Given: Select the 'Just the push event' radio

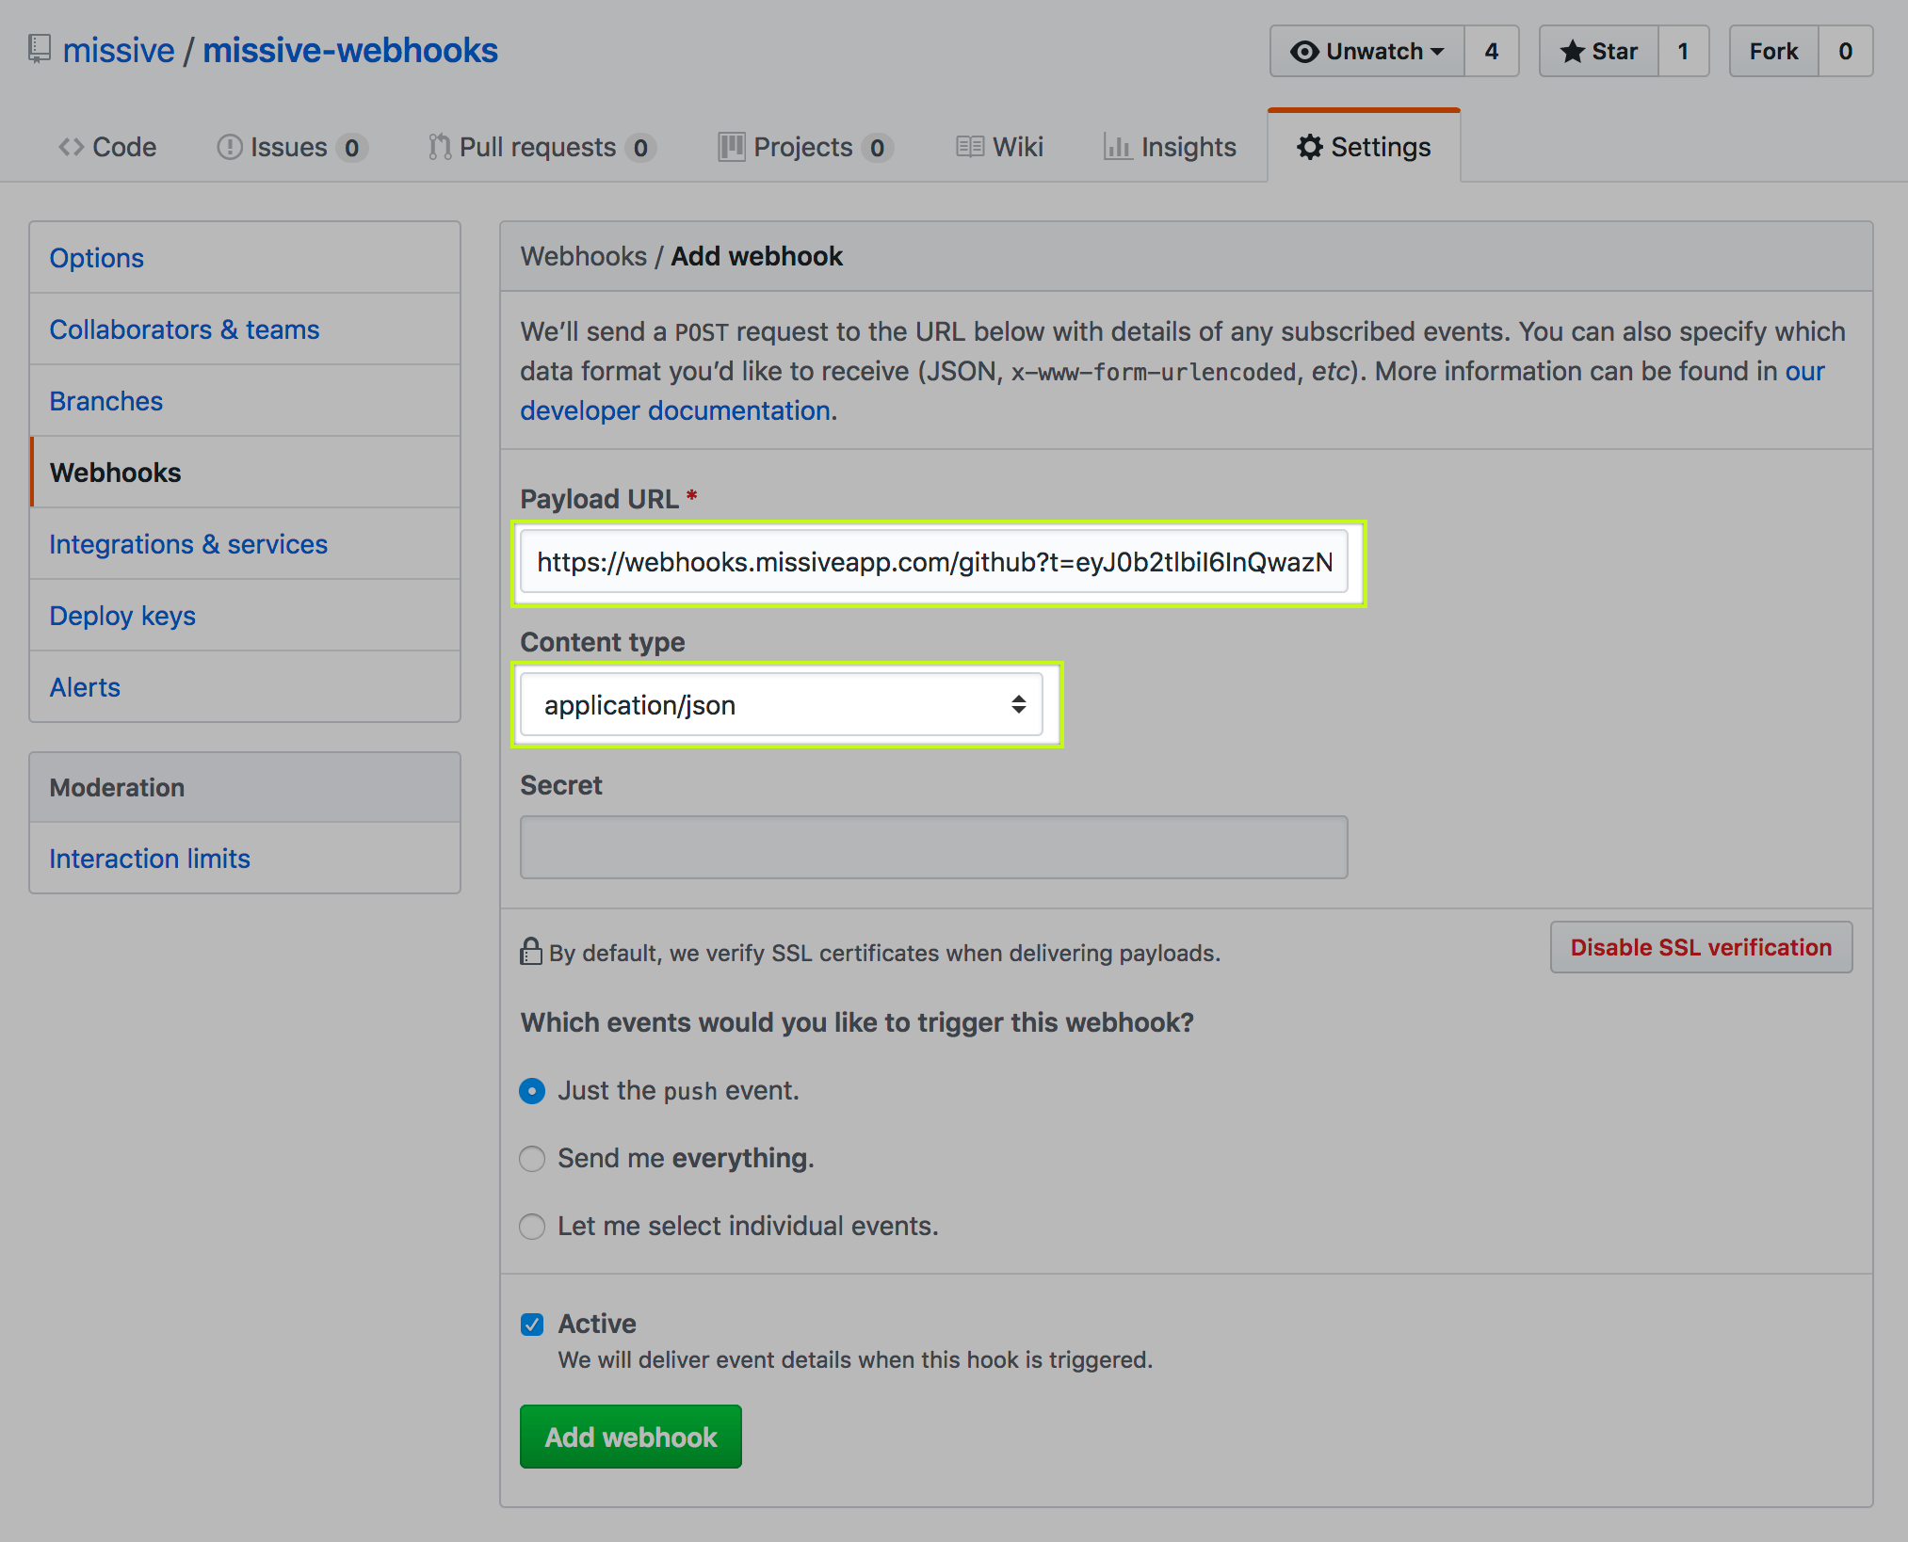Looking at the screenshot, I should click(532, 1091).
